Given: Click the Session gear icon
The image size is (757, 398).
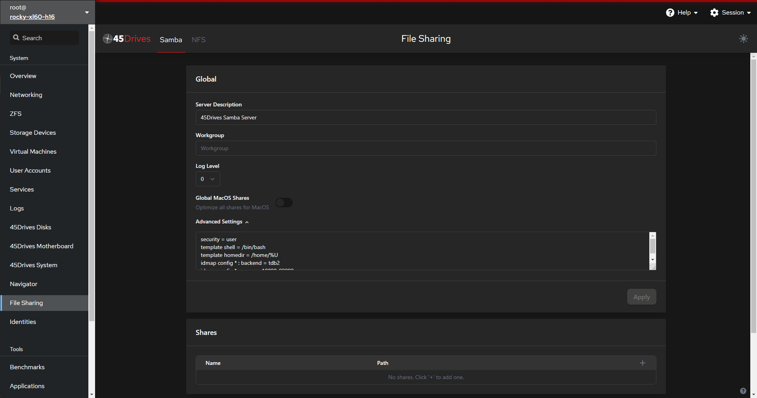Looking at the screenshot, I should (x=714, y=13).
